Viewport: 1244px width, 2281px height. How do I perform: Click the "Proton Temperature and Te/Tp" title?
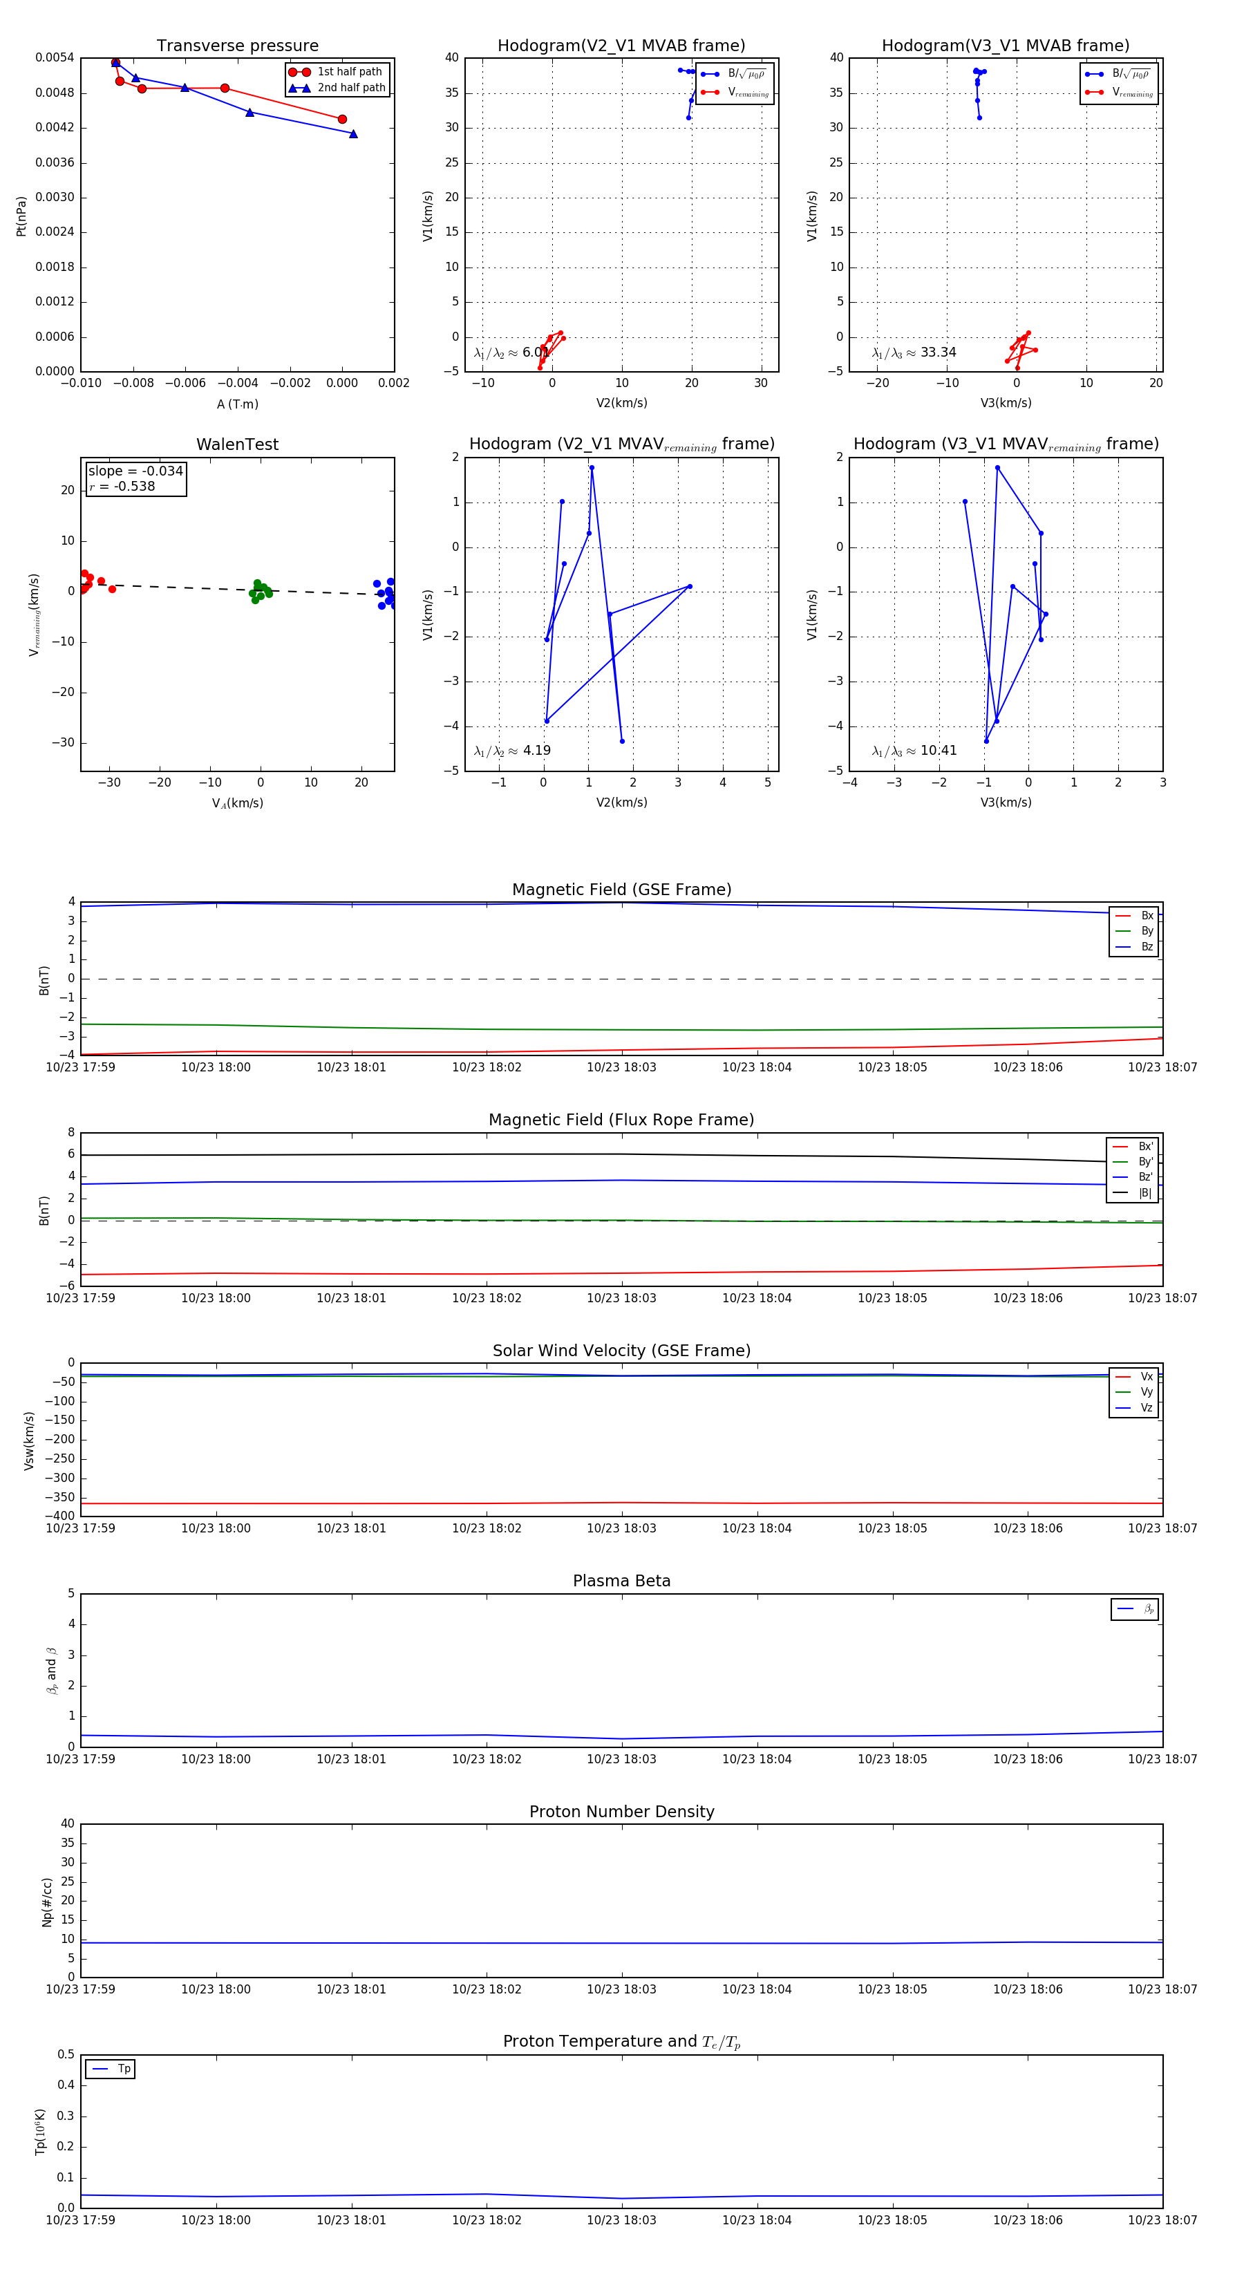(621, 2042)
